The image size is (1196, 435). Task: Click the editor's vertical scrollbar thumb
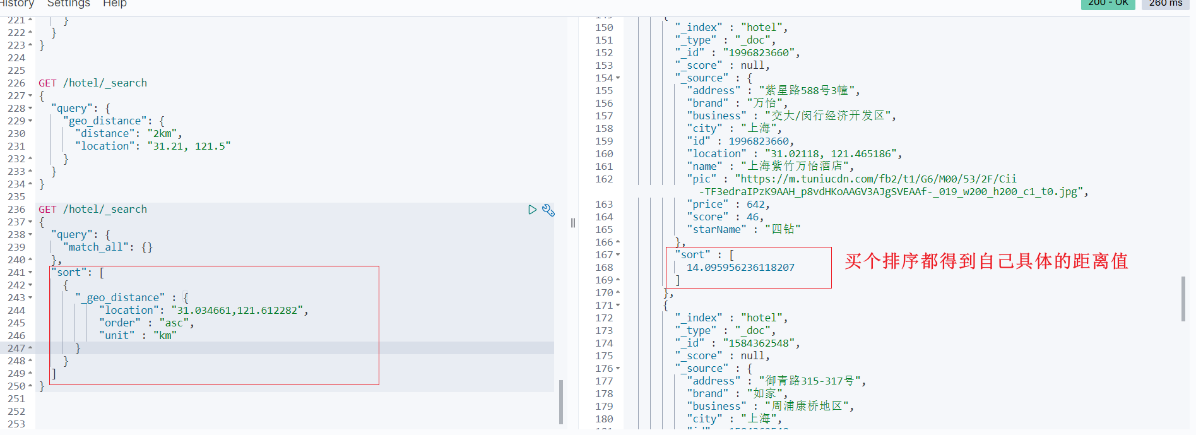pos(560,402)
